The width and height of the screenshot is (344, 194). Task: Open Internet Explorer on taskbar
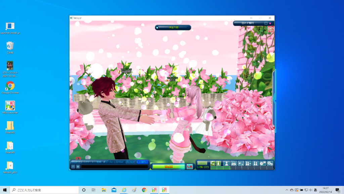click(124, 190)
